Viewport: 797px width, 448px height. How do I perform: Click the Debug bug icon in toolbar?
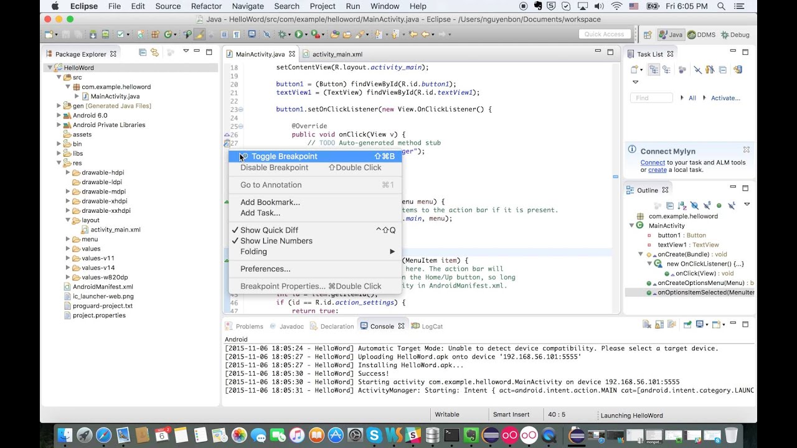point(282,35)
